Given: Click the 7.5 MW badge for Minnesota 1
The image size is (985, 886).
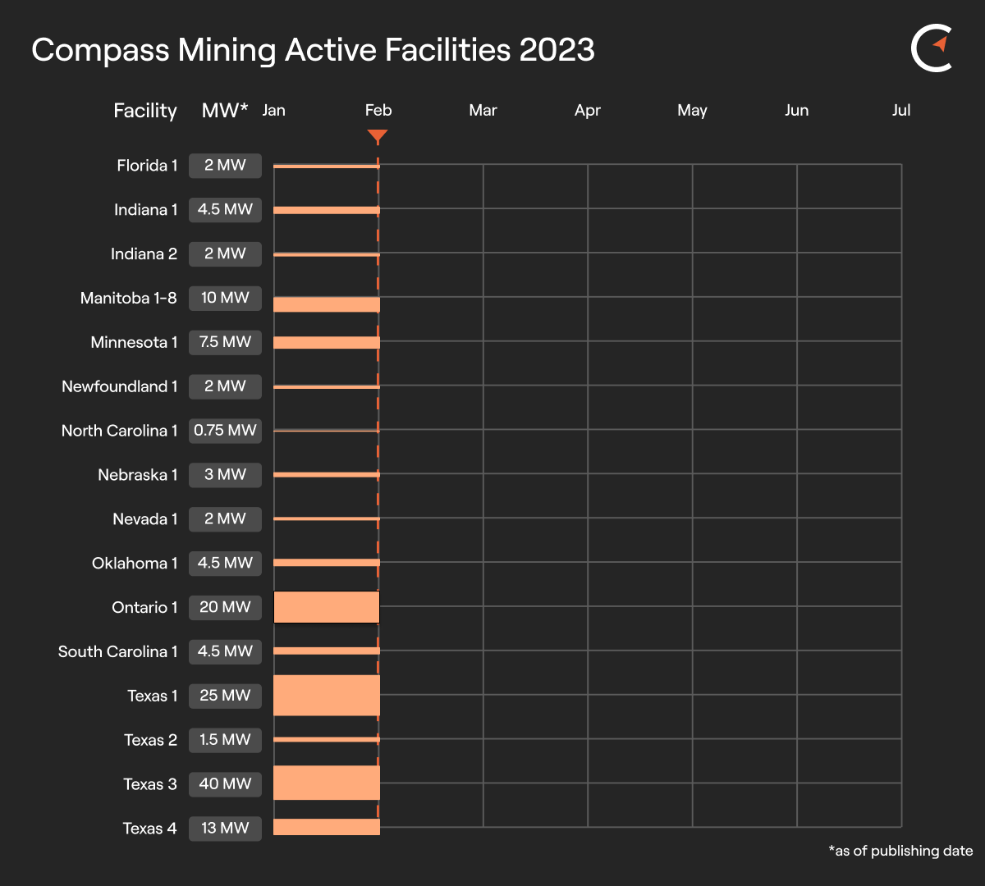Looking at the screenshot, I should pos(225,343).
